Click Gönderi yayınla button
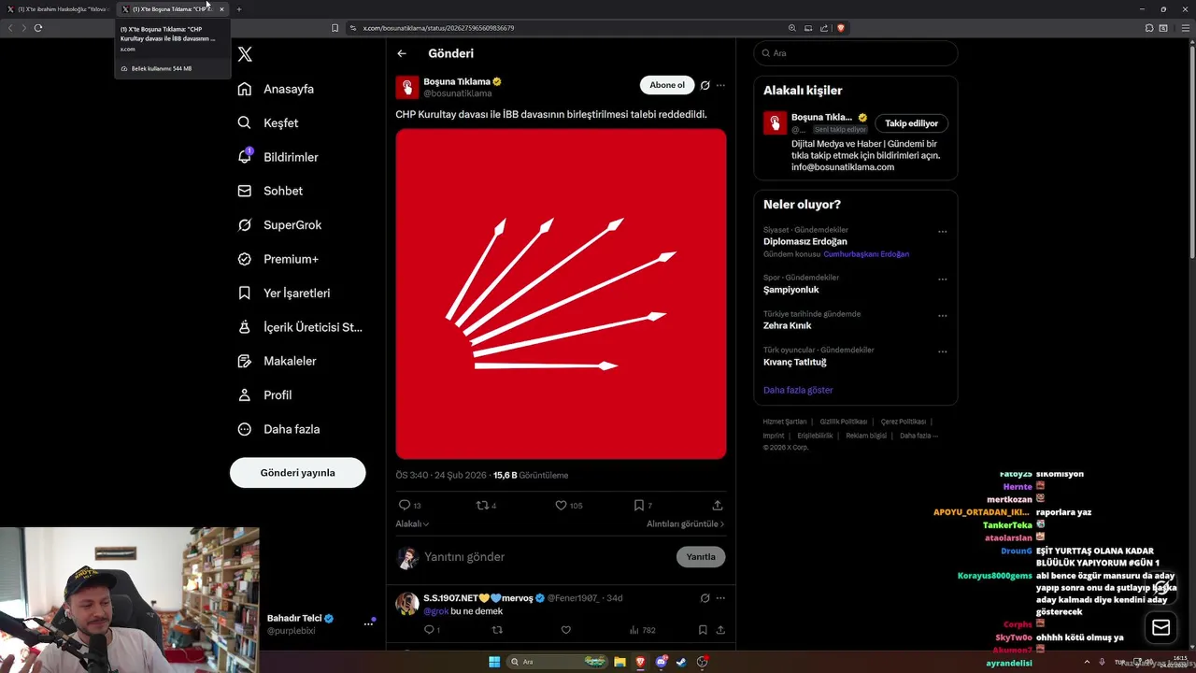1196x673 pixels. [x=297, y=473]
